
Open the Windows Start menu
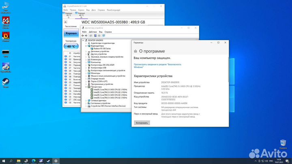3,161
